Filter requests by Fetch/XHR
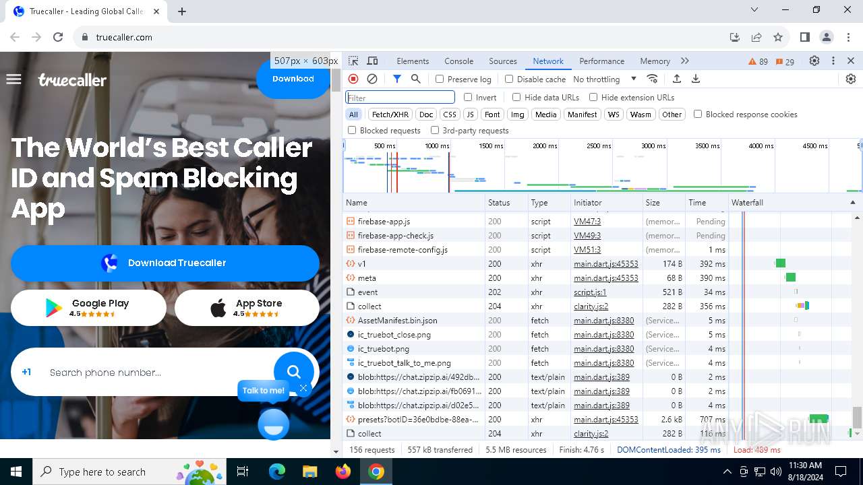 [390, 115]
